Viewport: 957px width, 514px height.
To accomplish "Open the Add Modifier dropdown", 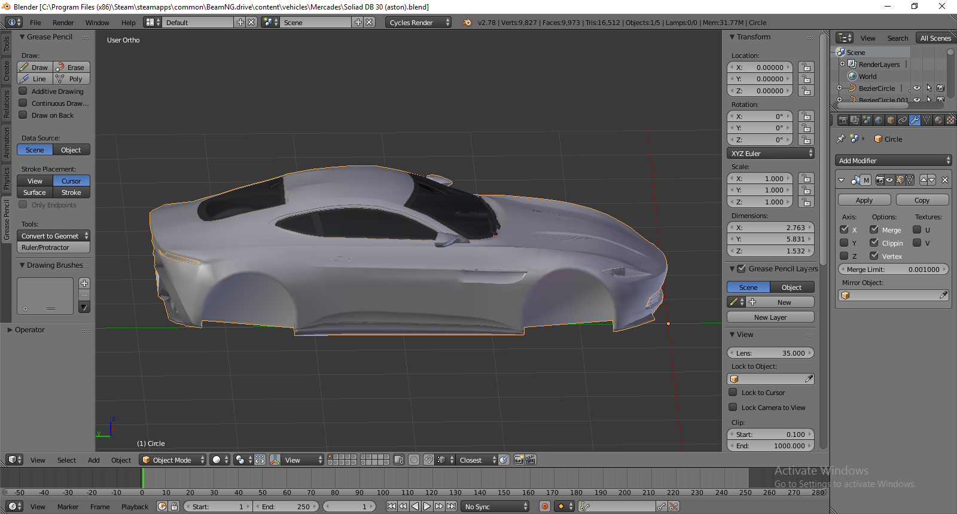I will [x=892, y=161].
